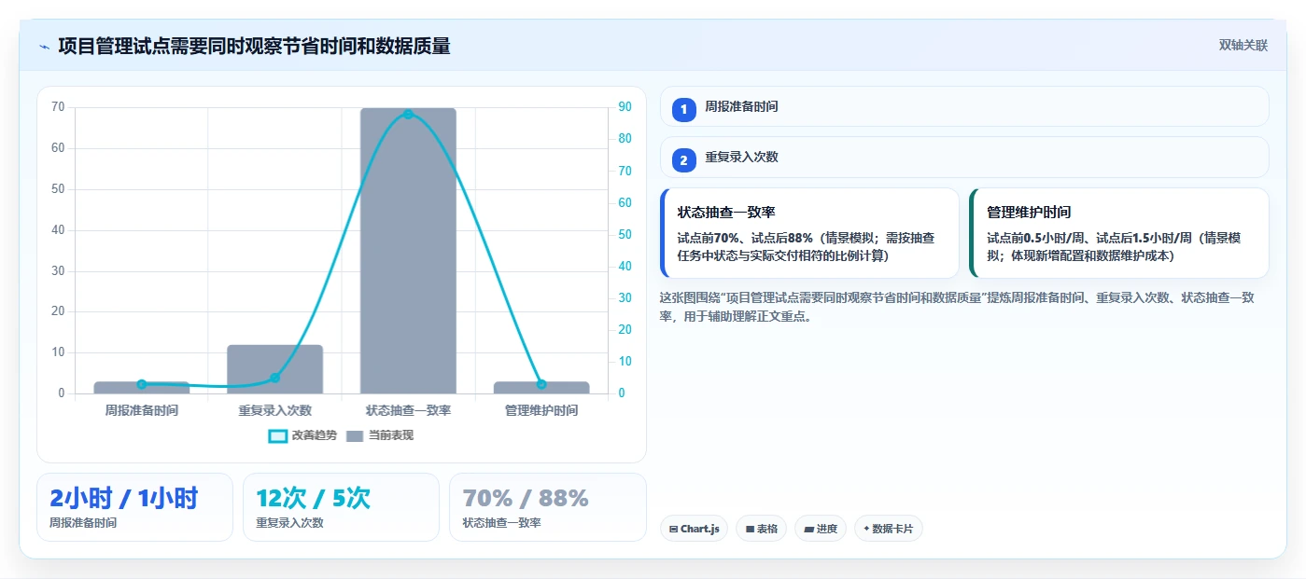
Task: Click the 重复录入次数 bar in chart
Action: coord(274,369)
